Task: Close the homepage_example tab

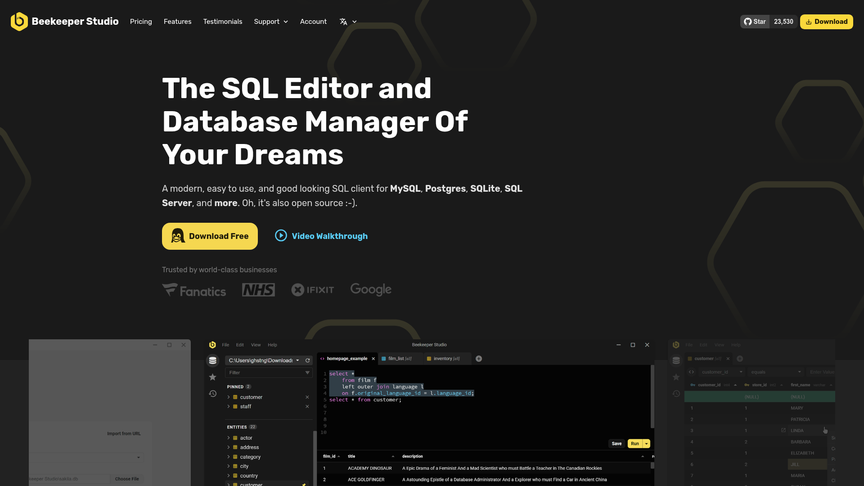Action: [x=373, y=359]
